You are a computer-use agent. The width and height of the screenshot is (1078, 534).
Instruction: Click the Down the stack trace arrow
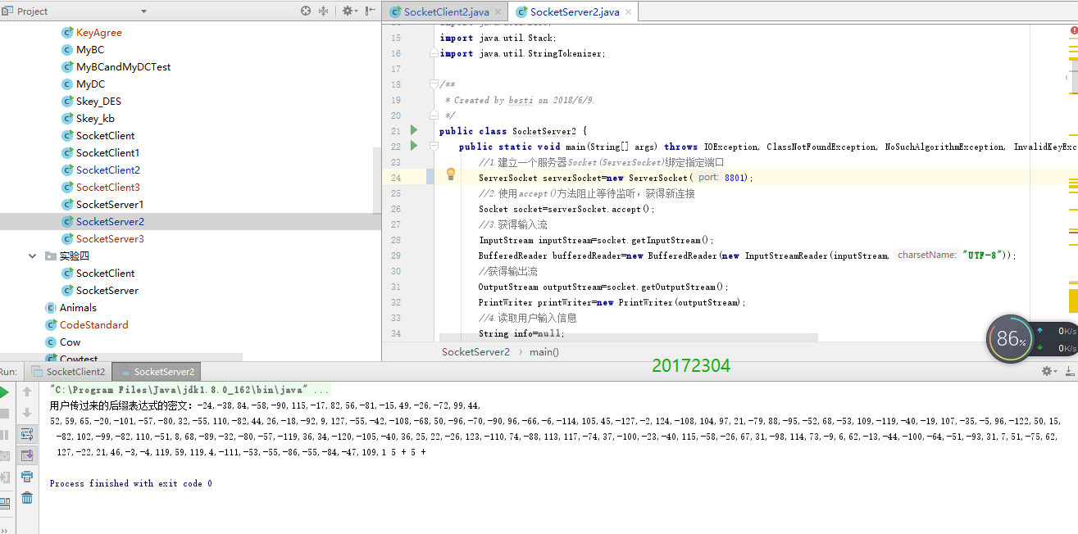click(27, 413)
